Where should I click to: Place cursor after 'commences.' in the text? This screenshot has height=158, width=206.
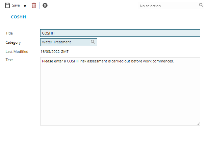tap(173, 61)
